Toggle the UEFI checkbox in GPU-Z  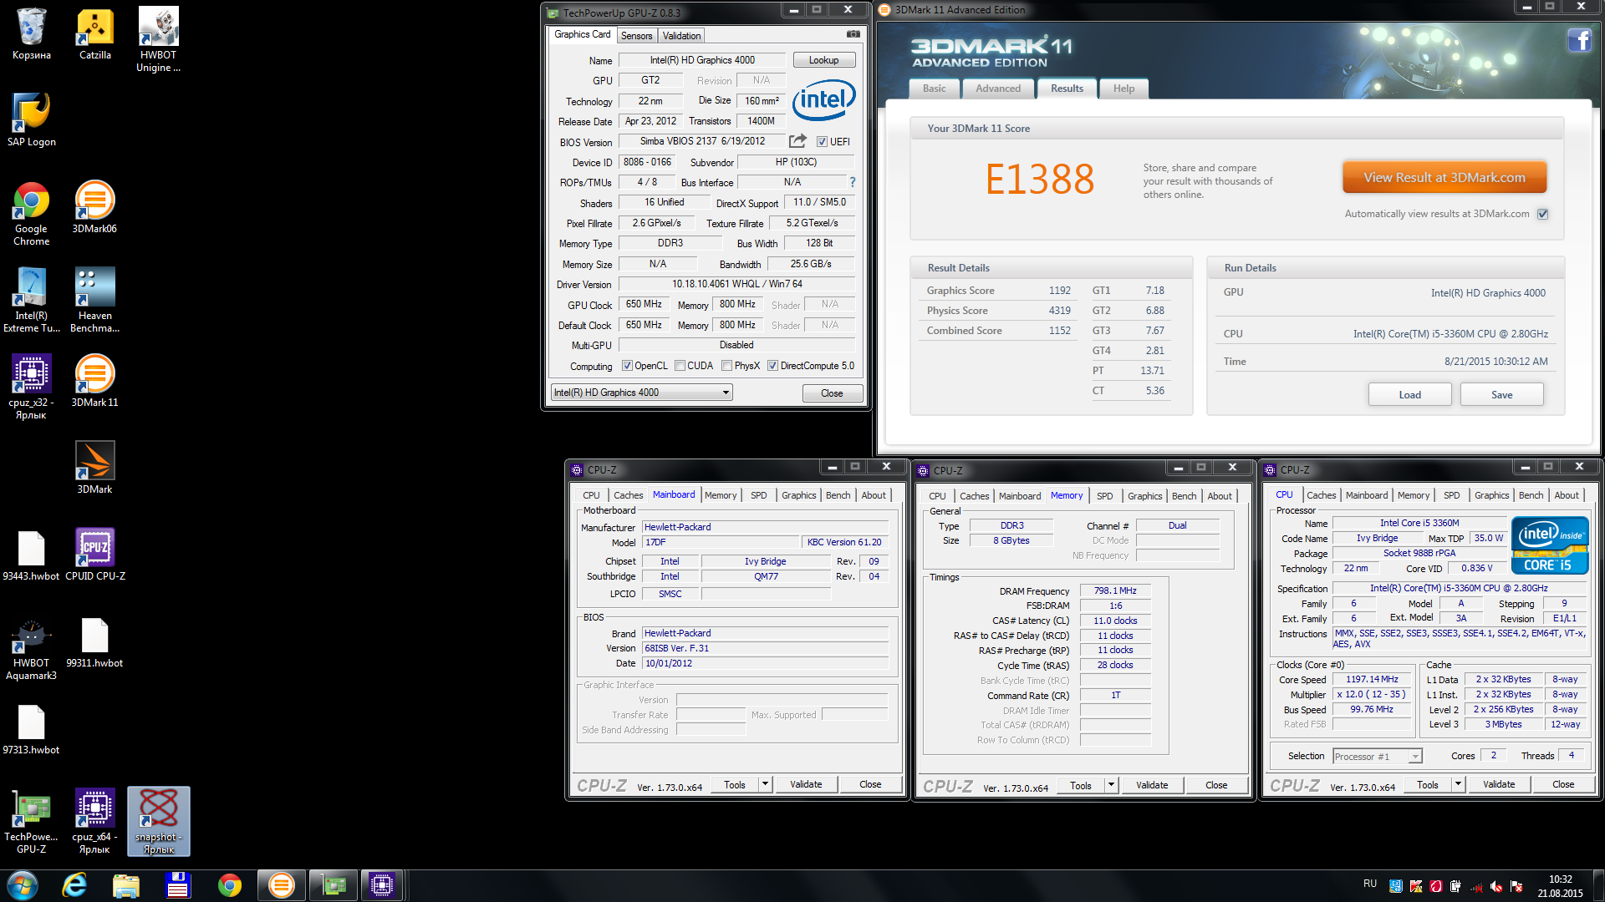[x=822, y=142]
